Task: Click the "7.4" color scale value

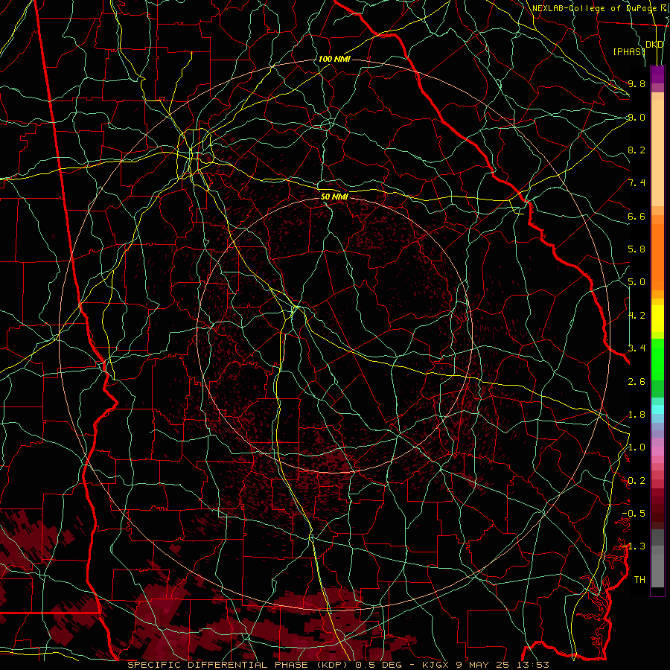Action: (x=636, y=183)
